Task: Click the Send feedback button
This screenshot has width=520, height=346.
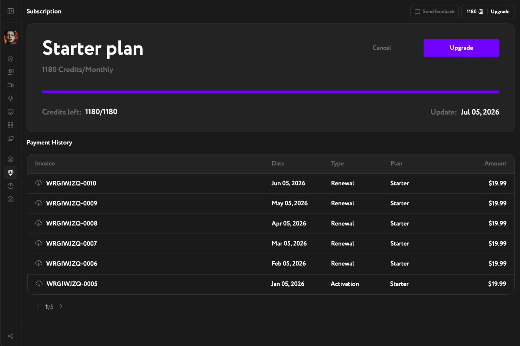Action: coord(434,12)
